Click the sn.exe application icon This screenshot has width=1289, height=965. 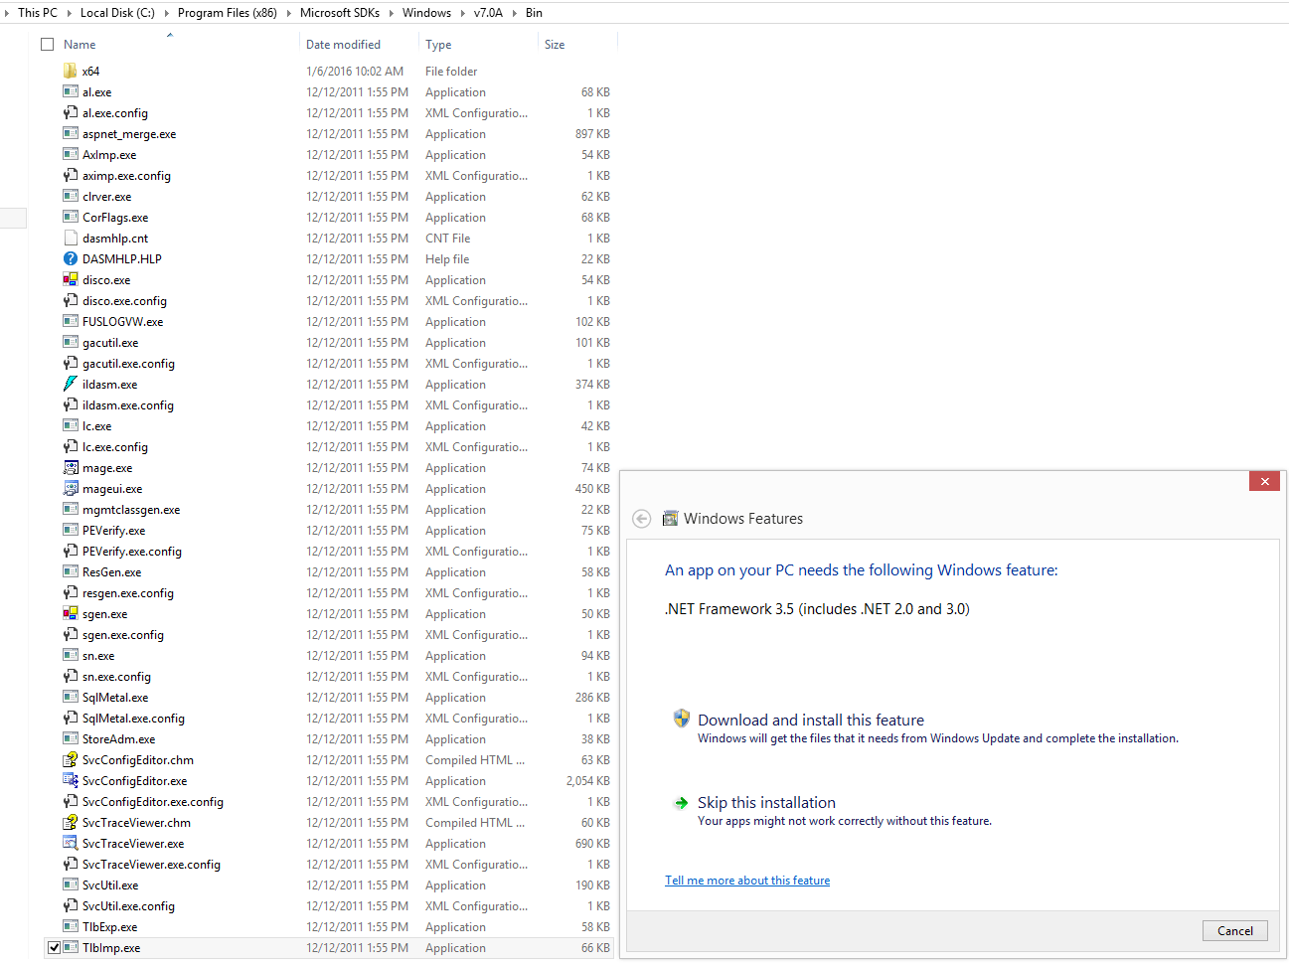pyautogui.click(x=70, y=655)
